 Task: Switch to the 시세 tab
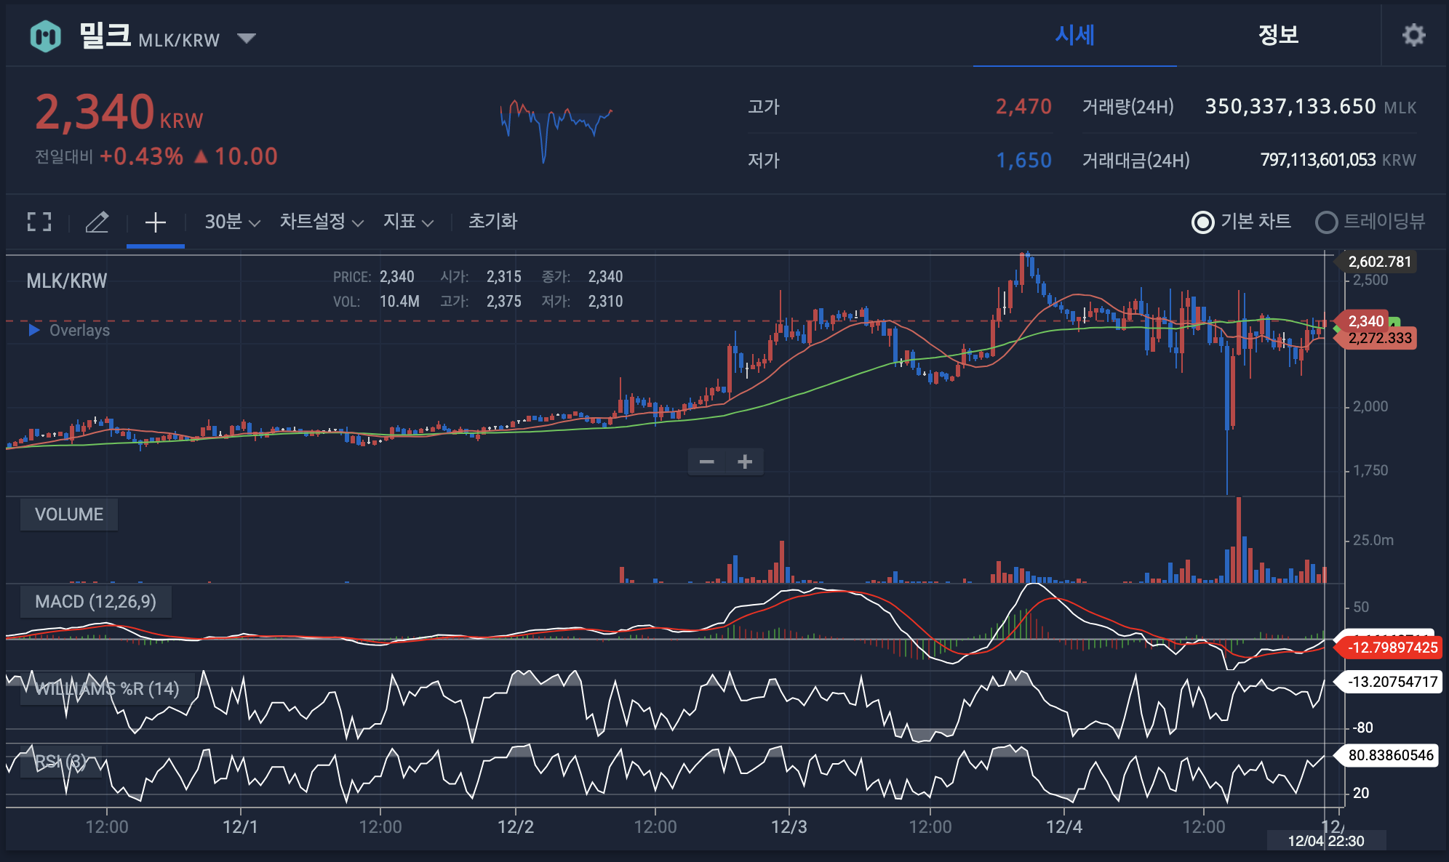pos(1074,35)
